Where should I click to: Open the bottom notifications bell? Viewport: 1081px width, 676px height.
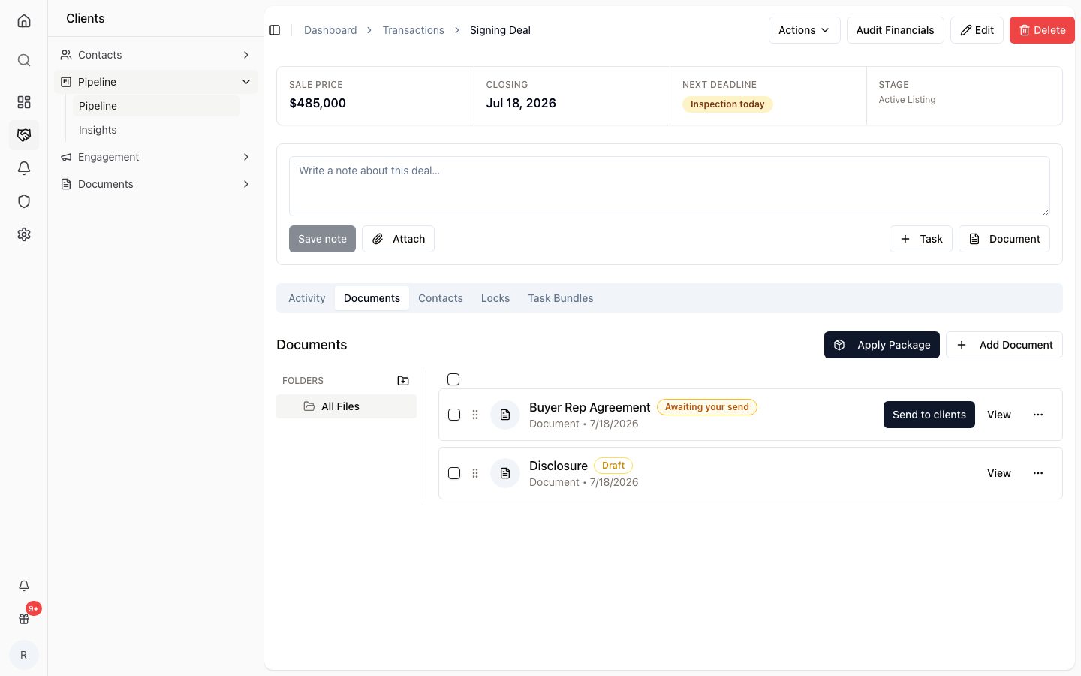[x=24, y=586]
